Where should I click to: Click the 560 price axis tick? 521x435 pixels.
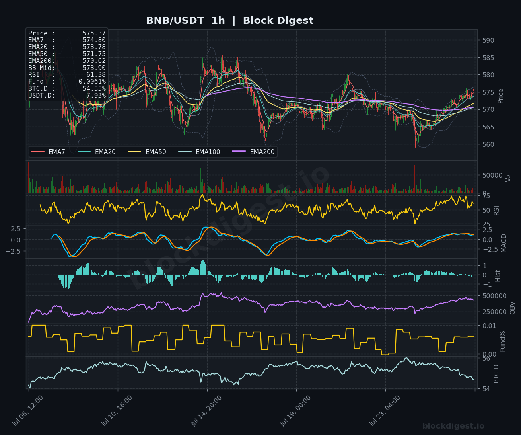click(x=488, y=144)
